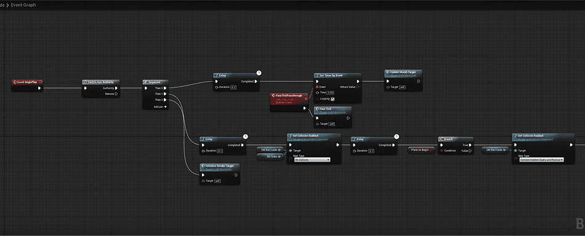Image resolution: width=585 pixels, height=236 pixels.
Task: Click Target pin on No Collision node
Action: pyautogui.click(x=291, y=151)
